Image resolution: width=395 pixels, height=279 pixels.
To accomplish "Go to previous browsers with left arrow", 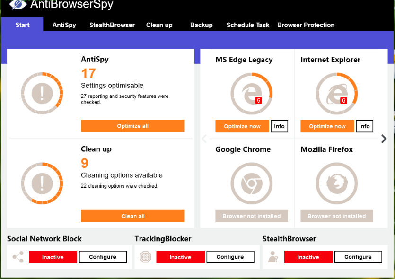I will point(204,139).
